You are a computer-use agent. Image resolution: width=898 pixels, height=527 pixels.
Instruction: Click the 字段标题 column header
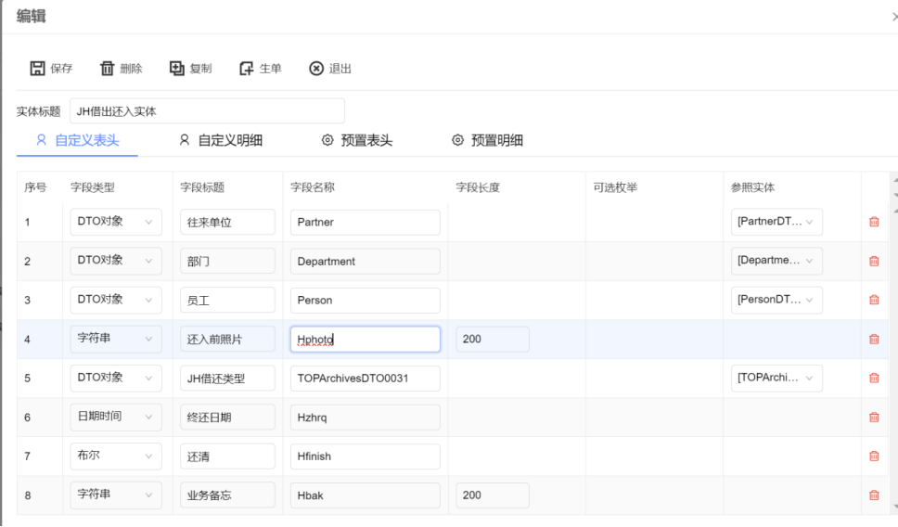(x=203, y=187)
